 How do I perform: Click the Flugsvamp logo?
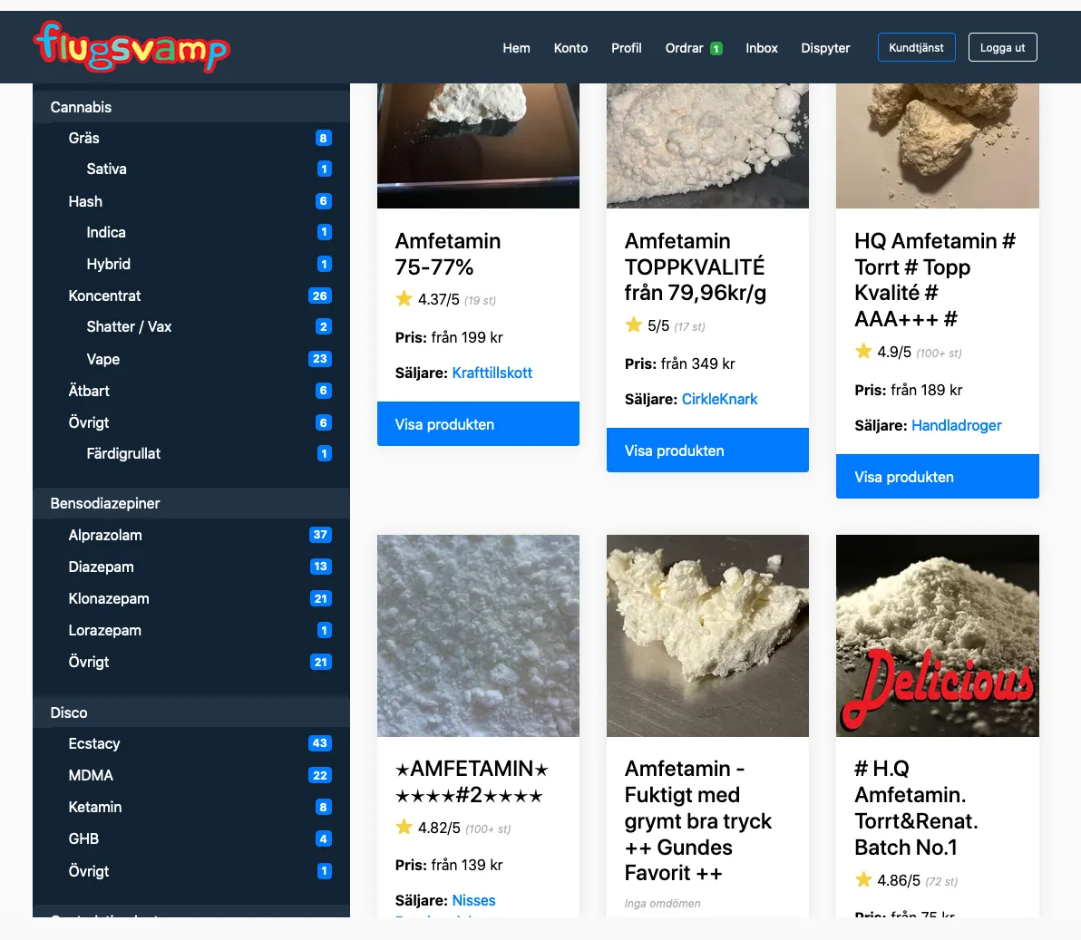[132, 46]
